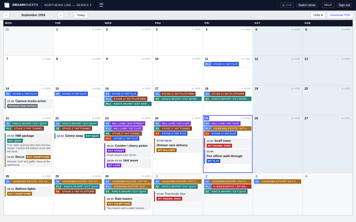Viewport: 356px width, 222px height.
Task: Click Northern Line — Series 2 title
Action: point(68,5)
